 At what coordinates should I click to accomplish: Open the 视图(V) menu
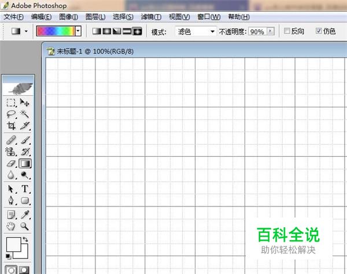(x=179, y=17)
